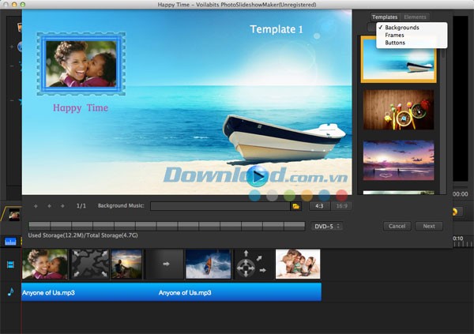Click the video track film icon
This screenshot has width=474, height=334.
[11, 265]
